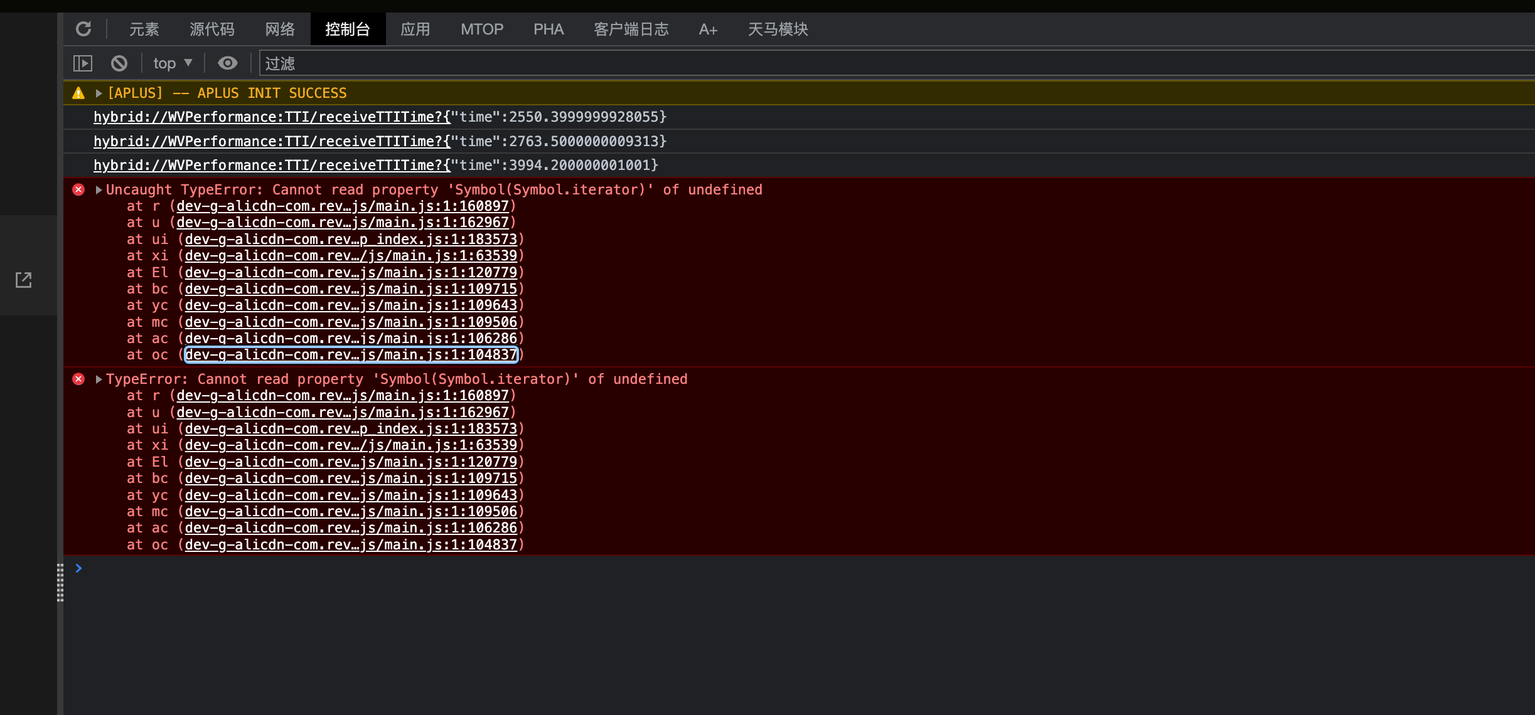Click the external link icon in left sidebar

[x=23, y=280]
